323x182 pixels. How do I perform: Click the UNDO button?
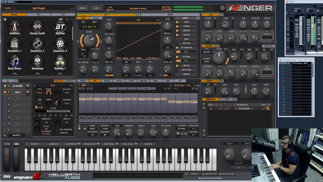[96, 8]
